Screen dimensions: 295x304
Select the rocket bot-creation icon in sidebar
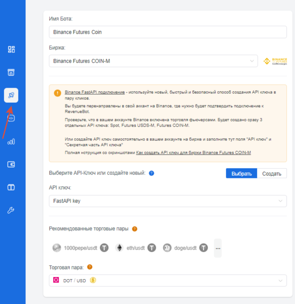(11, 95)
